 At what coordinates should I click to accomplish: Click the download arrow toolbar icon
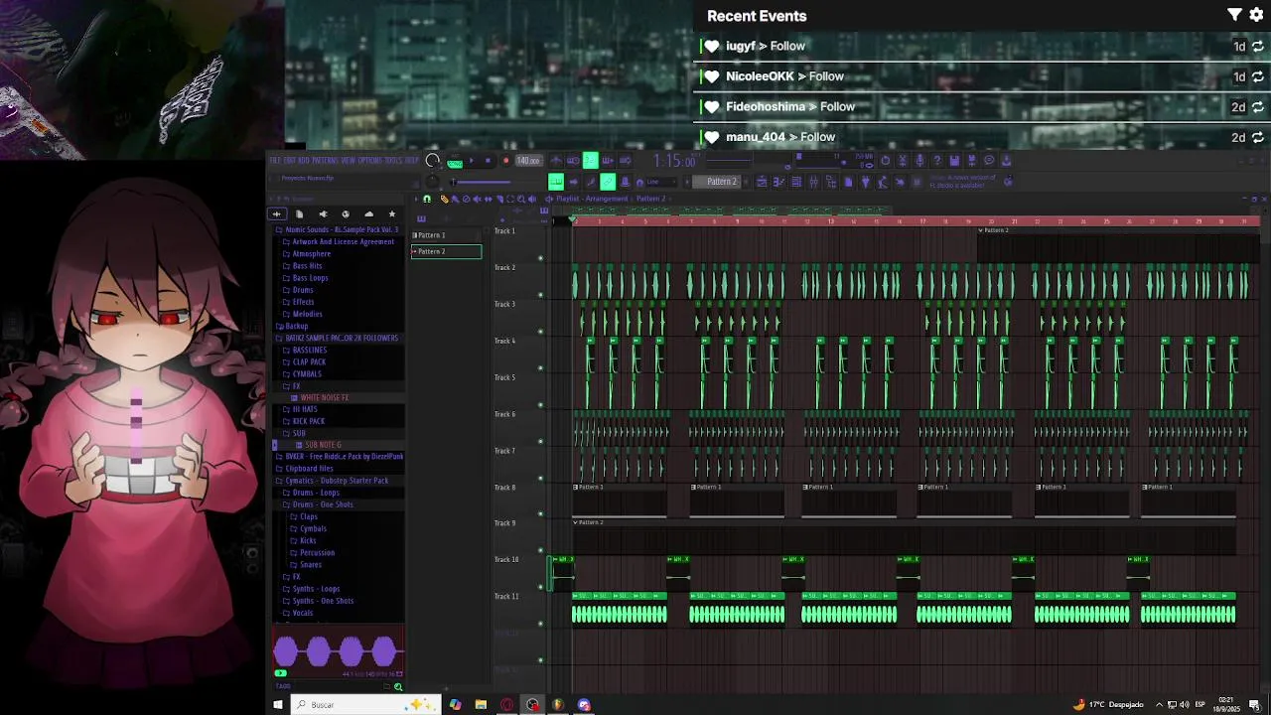pos(1006,160)
